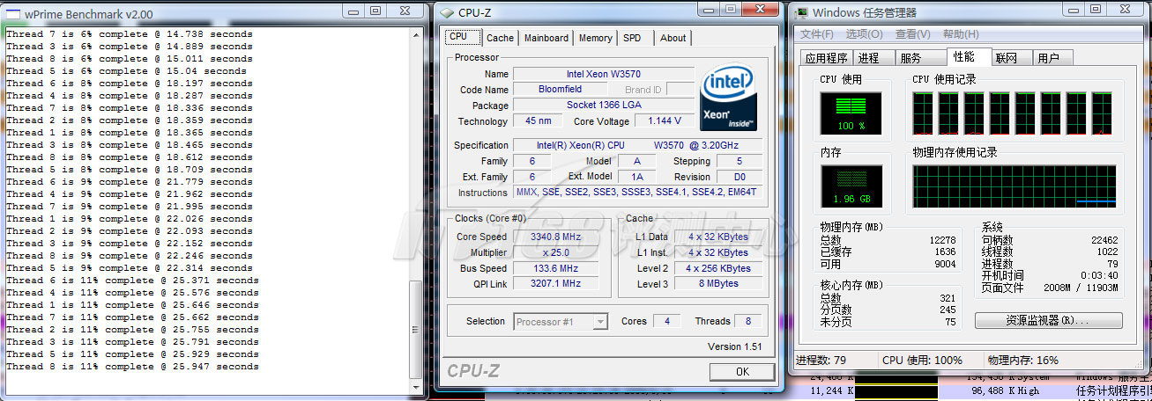Maximize the wPrime Benchmark window
The height and width of the screenshot is (401, 1152).
coord(375,11)
